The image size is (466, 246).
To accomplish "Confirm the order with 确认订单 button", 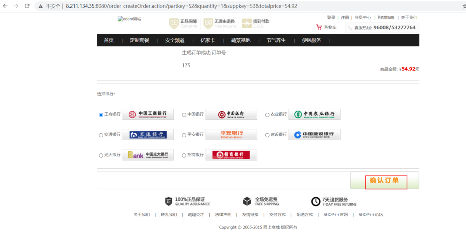I will point(384,181).
